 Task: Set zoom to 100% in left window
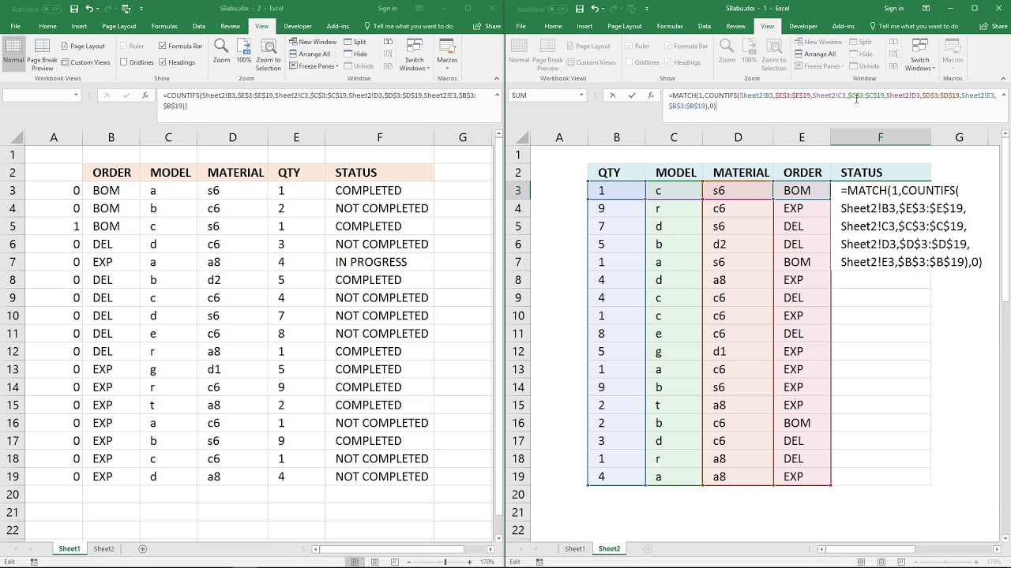coord(244,51)
